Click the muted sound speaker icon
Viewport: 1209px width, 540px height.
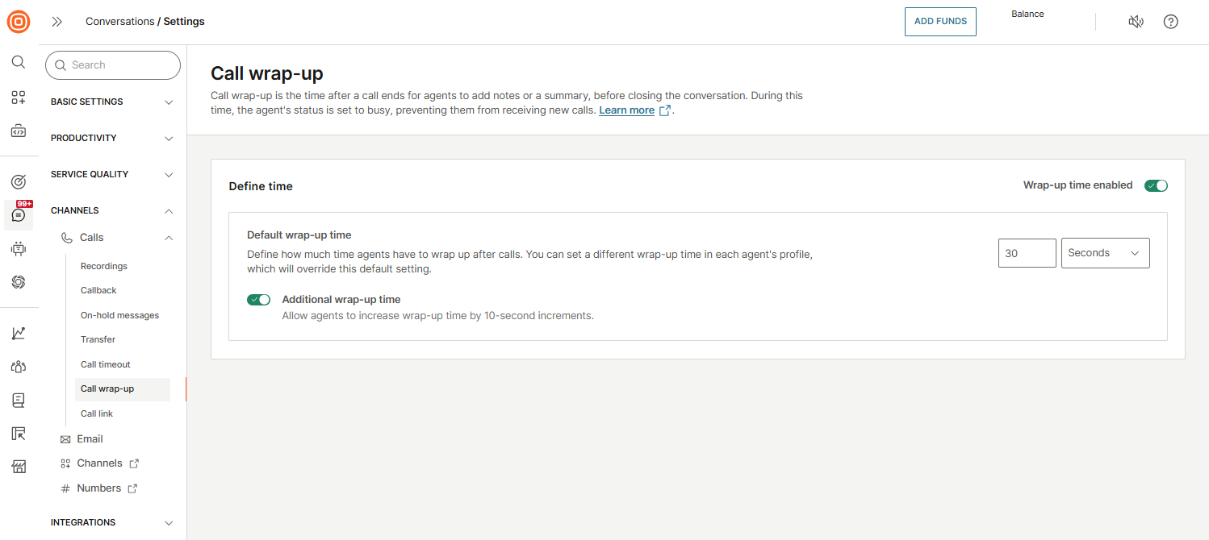1136,22
